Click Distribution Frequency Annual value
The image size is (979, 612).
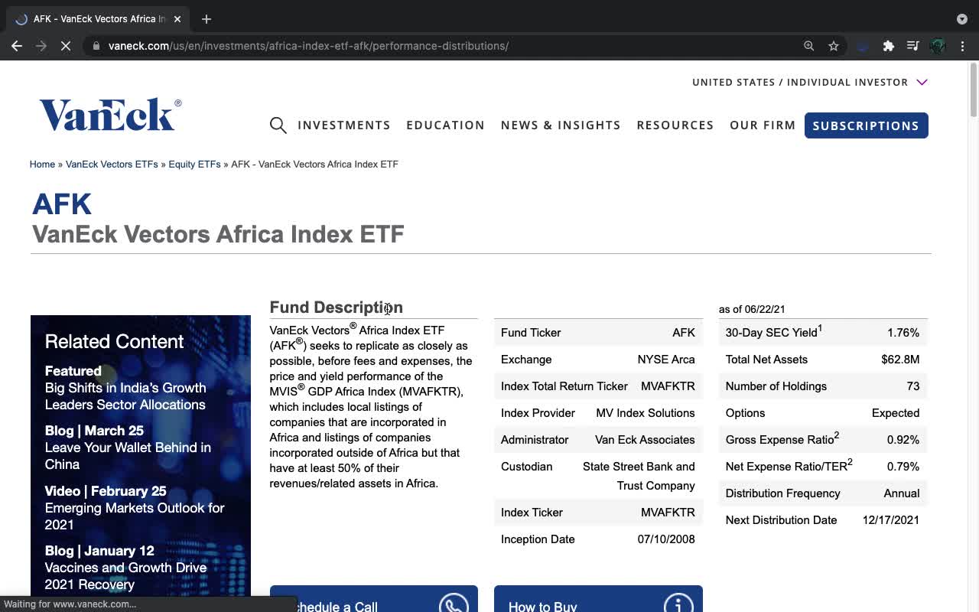click(902, 493)
